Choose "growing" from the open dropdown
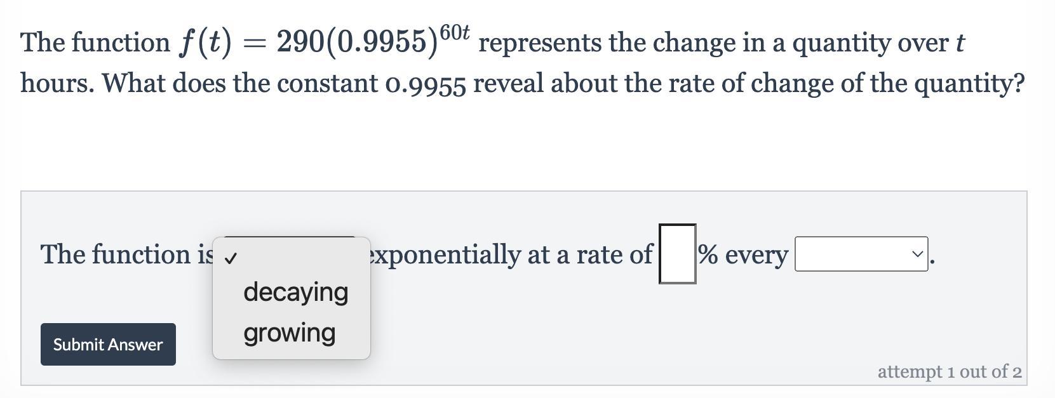This screenshot has width=1055, height=398. tap(289, 333)
